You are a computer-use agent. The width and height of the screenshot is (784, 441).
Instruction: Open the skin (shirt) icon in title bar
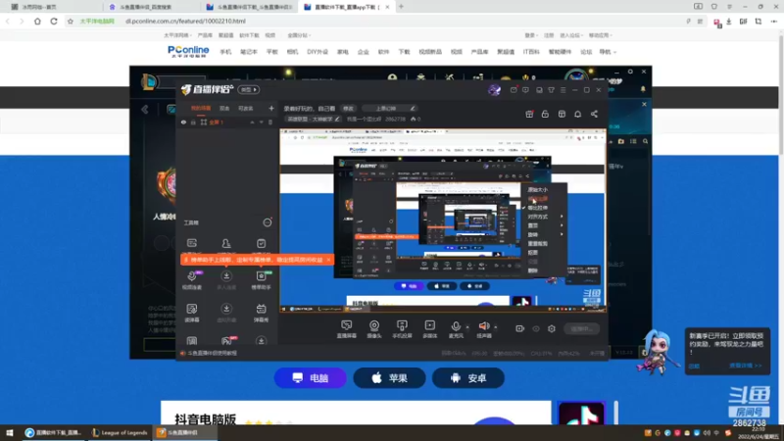point(551,90)
